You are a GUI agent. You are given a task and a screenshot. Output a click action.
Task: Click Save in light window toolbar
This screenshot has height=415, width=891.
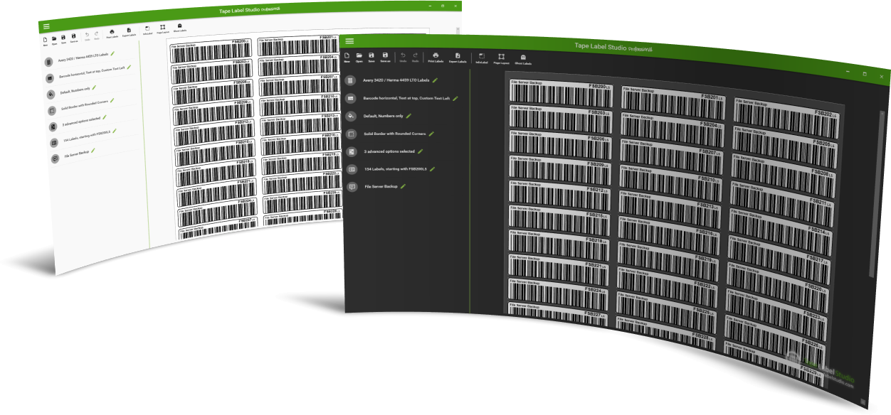[63, 39]
